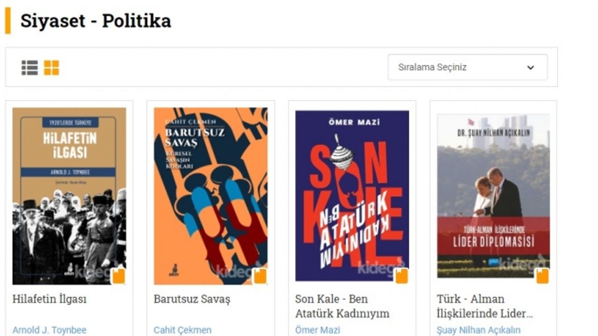The height and width of the screenshot is (336, 598).
Task: Bookmark icon on Hilafetin İlgası cover
Action: pyautogui.click(x=119, y=276)
